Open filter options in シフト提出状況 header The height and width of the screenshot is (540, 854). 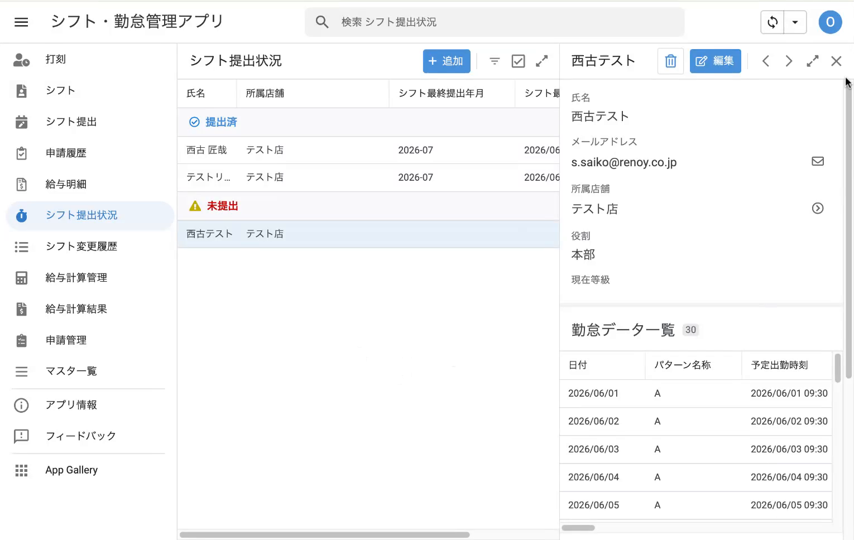[x=495, y=61]
